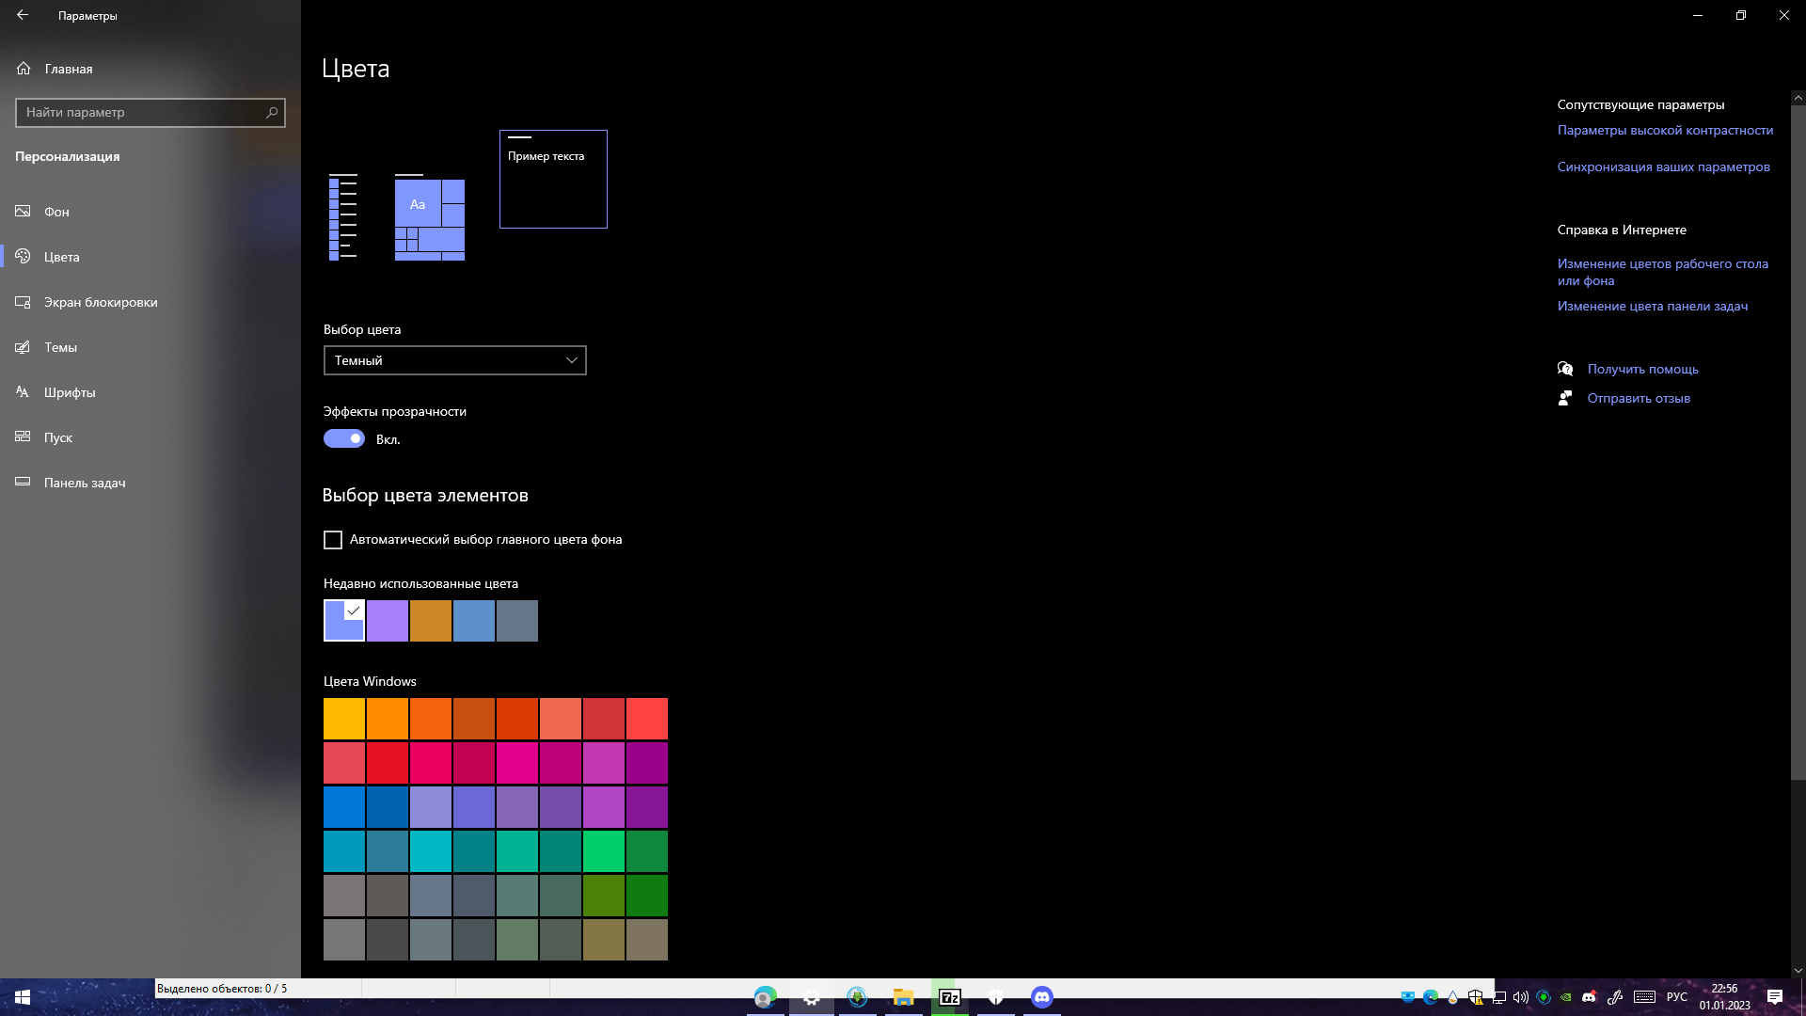Open Discord from the taskbar

point(1041,997)
